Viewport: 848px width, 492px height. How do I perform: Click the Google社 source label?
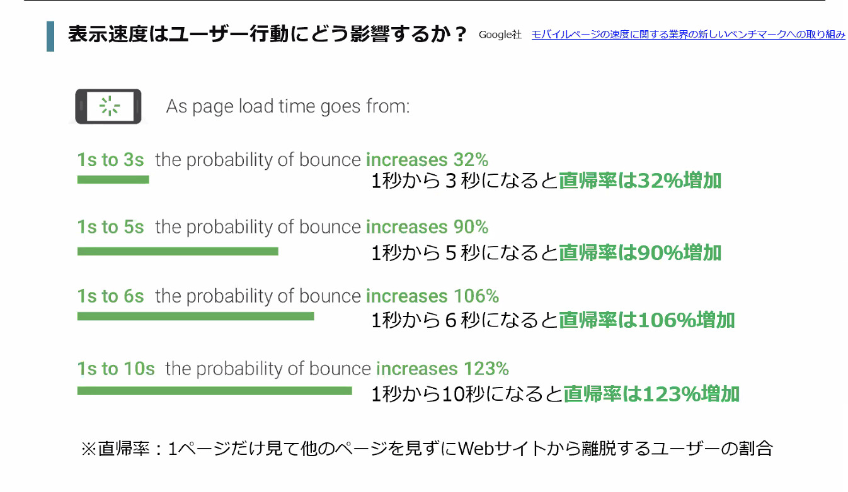pyautogui.click(x=500, y=35)
